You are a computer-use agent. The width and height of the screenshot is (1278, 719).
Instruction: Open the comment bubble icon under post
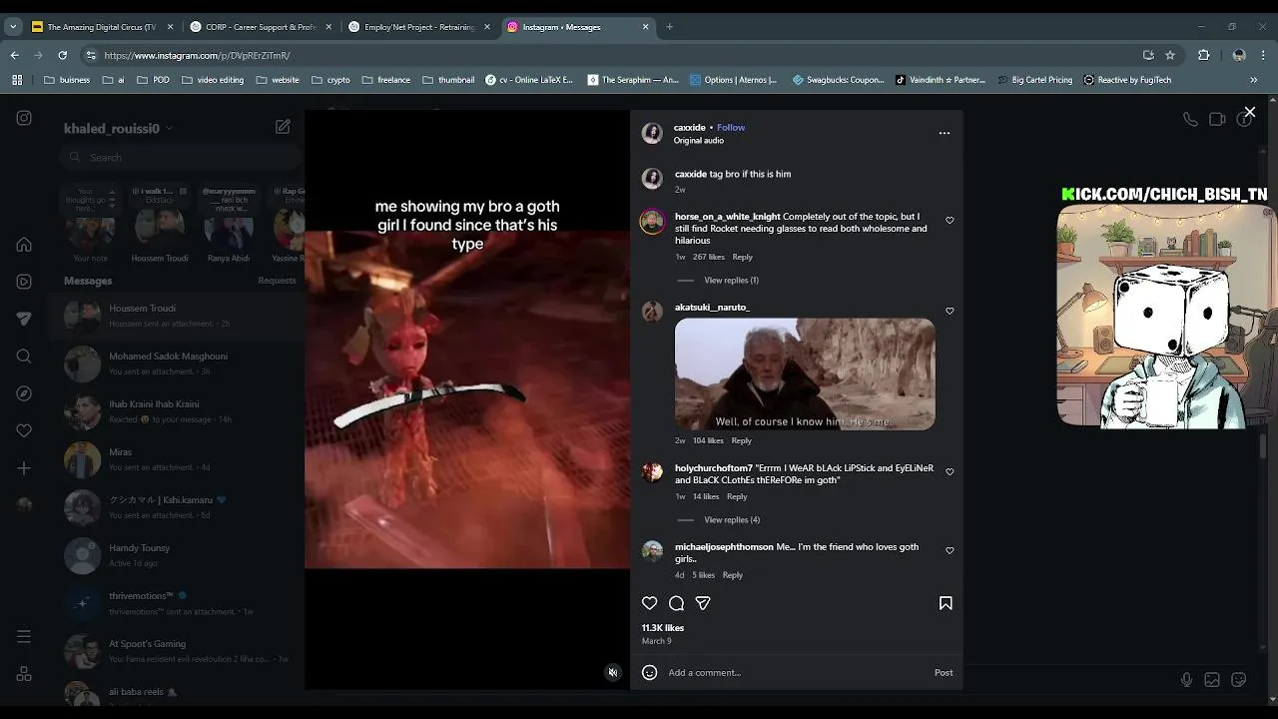676,603
